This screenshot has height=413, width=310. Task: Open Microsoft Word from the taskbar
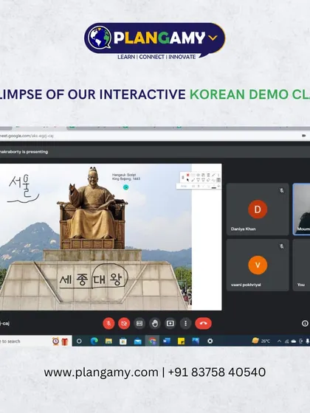[x=167, y=341]
